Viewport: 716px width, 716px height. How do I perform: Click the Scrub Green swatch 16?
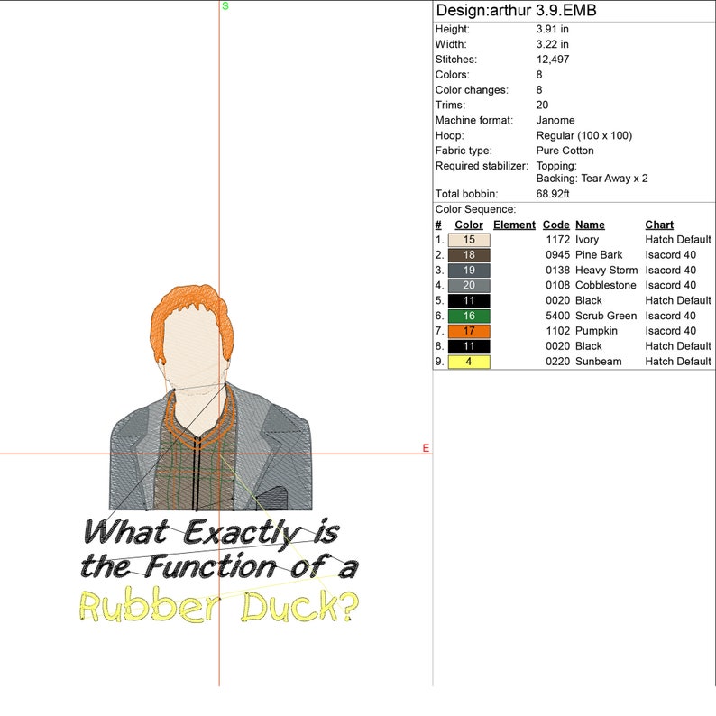(469, 316)
